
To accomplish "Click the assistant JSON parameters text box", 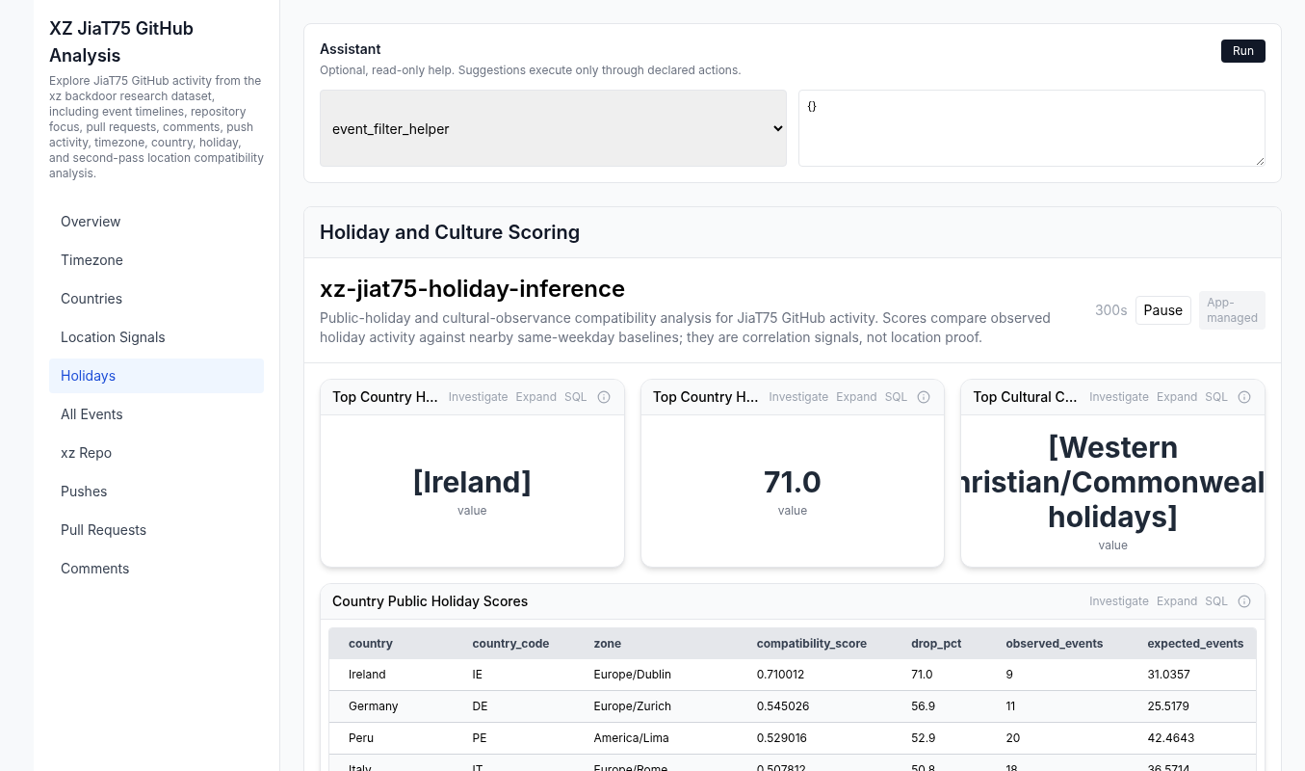I will coord(1031,128).
